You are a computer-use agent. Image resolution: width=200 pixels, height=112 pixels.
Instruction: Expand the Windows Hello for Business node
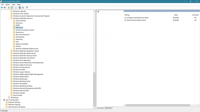(9, 65)
